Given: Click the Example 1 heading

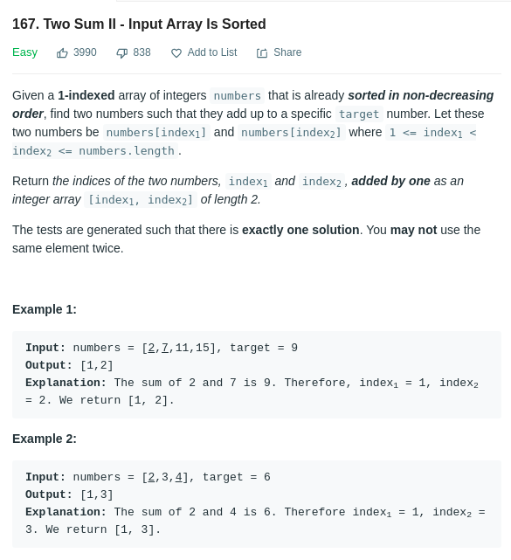Looking at the screenshot, I should coord(45,309).
